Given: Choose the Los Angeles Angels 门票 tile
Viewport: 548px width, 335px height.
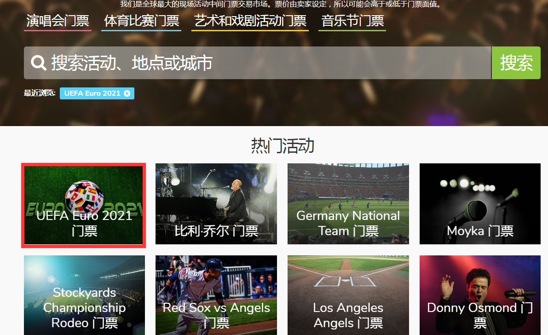Looking at the screenshot, I should 348,295.
